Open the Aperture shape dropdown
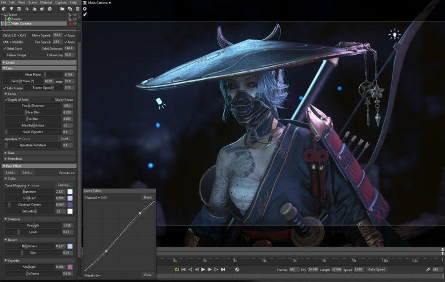The height and width of the screenshot is (282, 445). click(x=17, y=139)
